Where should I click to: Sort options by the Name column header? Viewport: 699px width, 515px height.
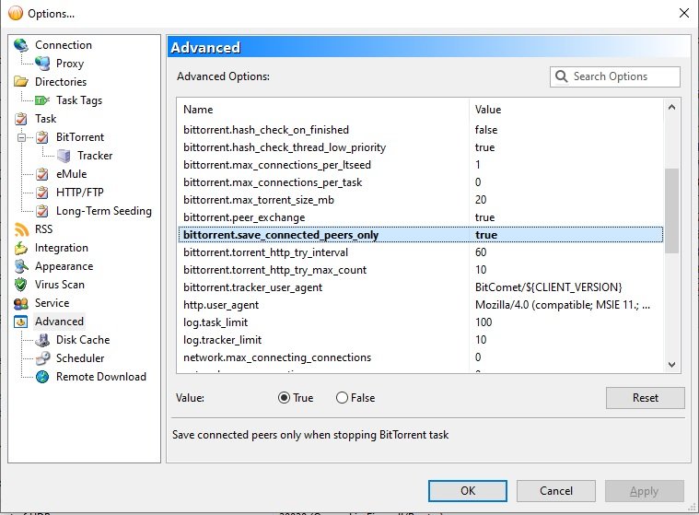pyautogui.click(x=322, y=110)
